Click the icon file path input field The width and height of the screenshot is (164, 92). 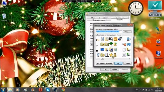(109, 32)
